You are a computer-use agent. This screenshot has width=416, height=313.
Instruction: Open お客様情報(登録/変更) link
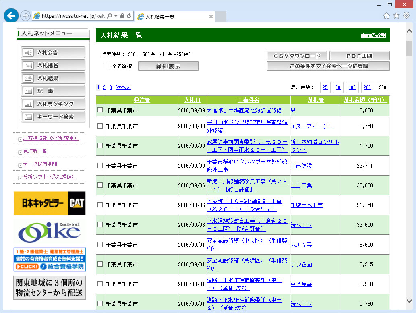coord(51,138)
